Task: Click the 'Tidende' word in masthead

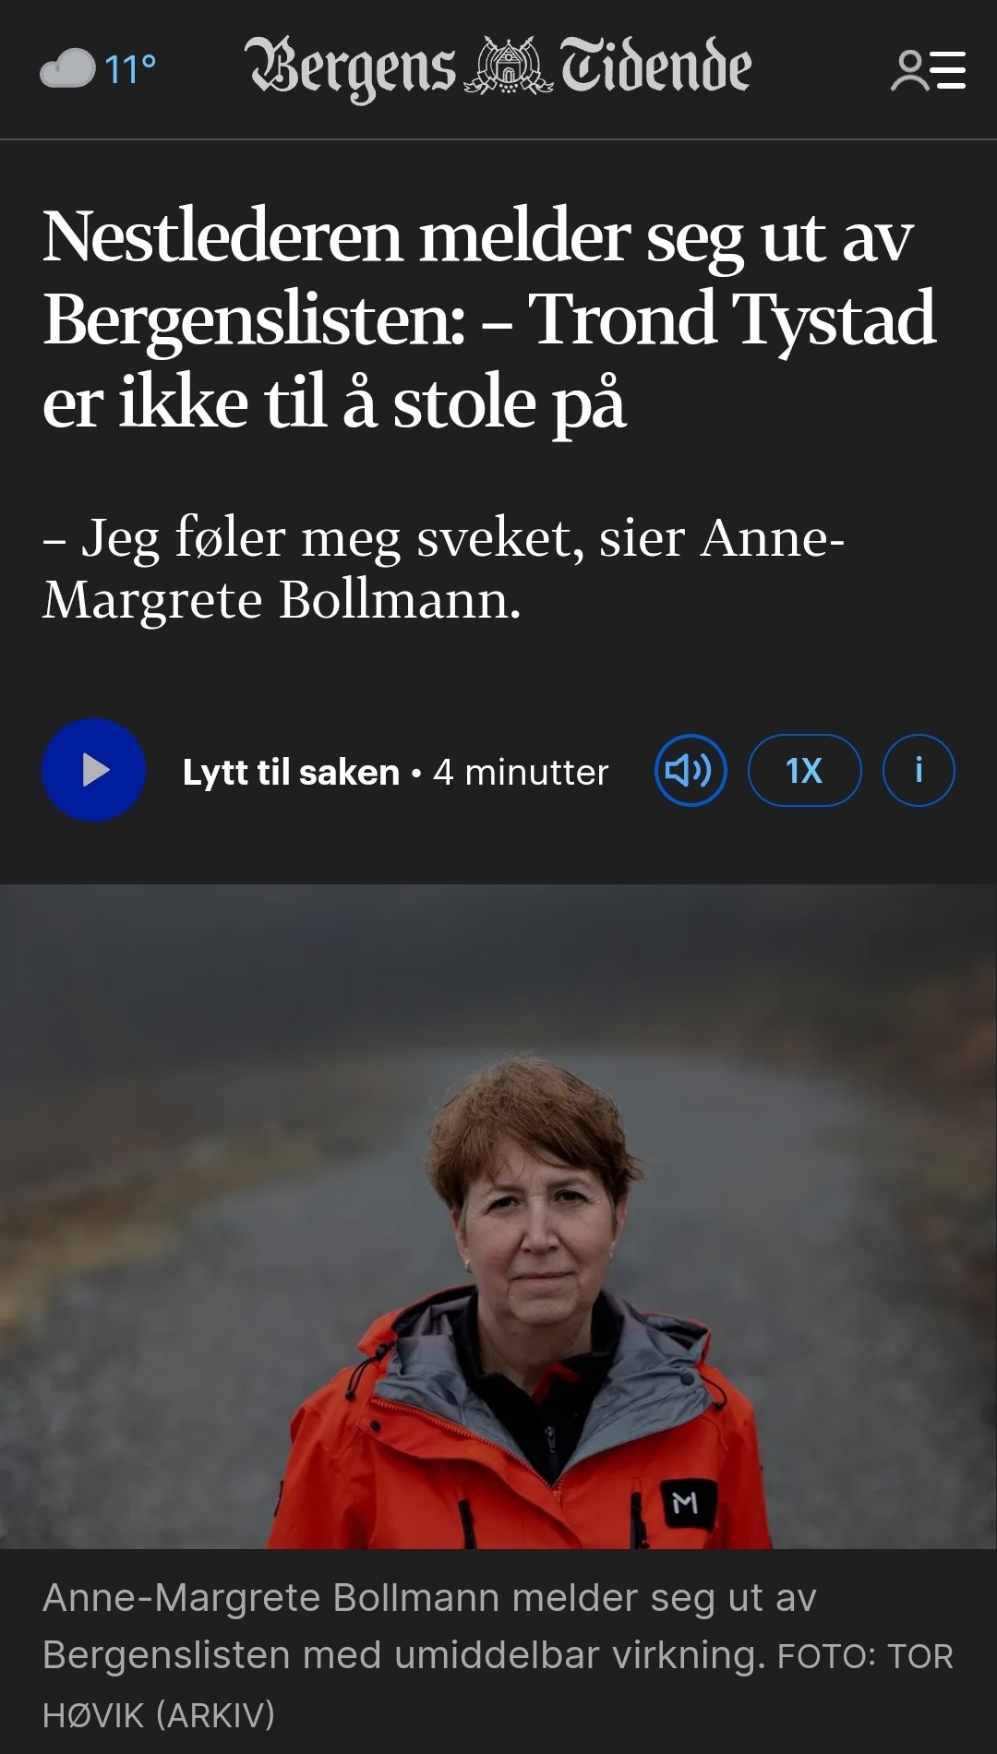Action: coord(656,66)
